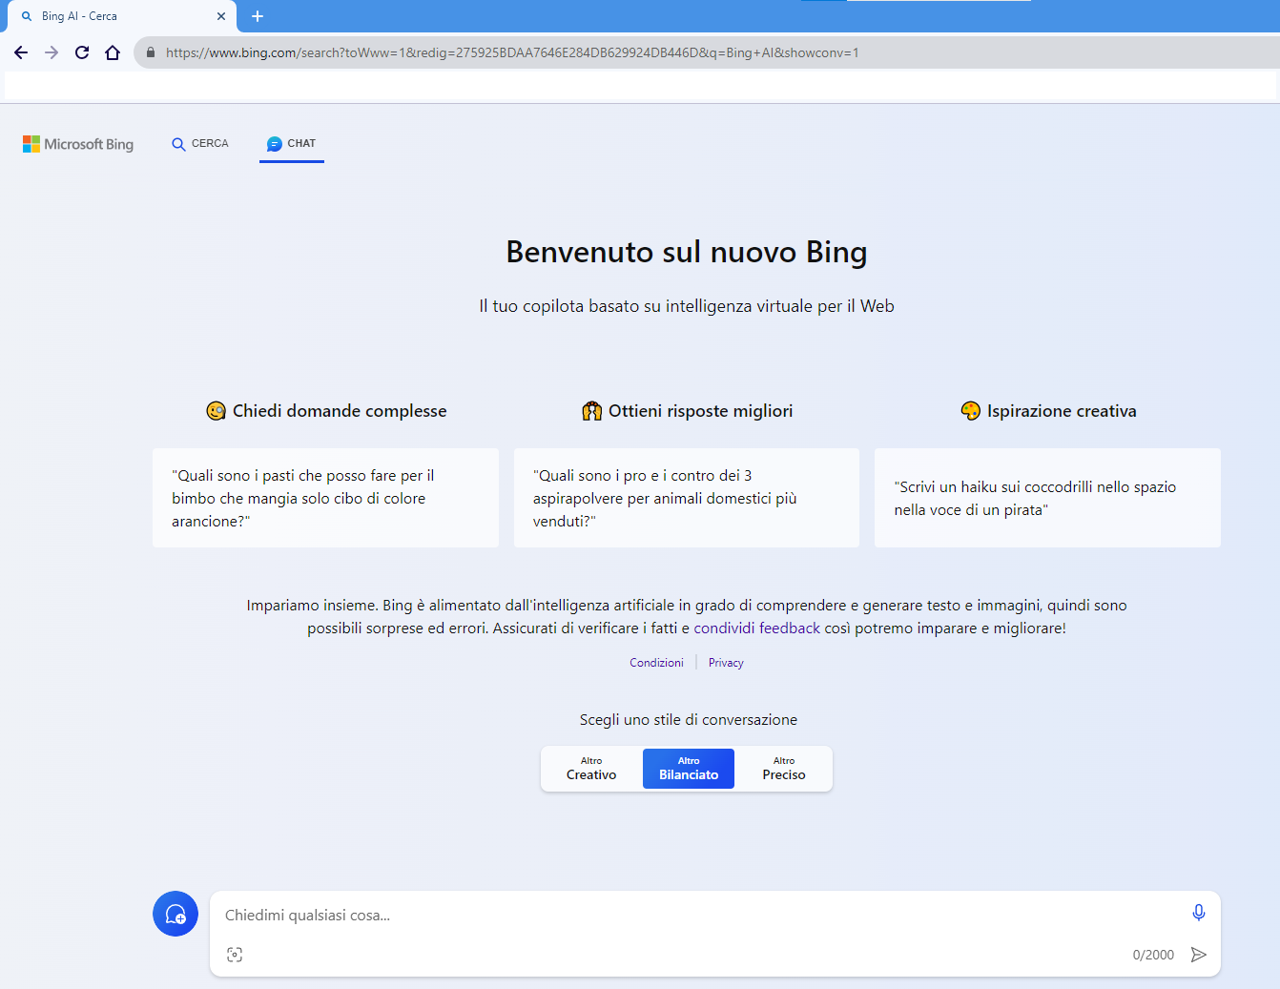Open a new browser tab

(258, 16)
